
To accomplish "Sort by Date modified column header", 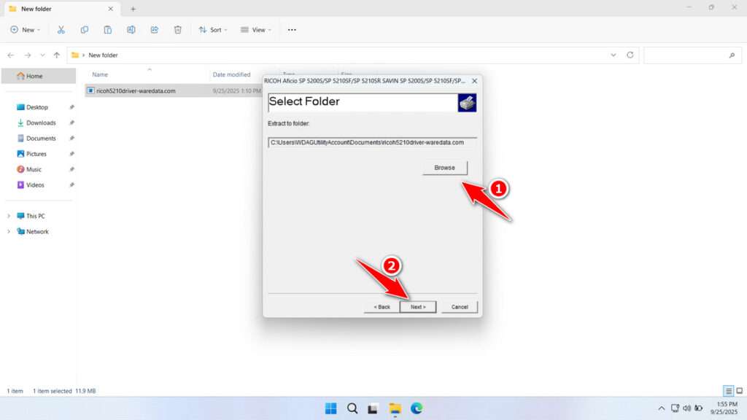I will point(231,75).
